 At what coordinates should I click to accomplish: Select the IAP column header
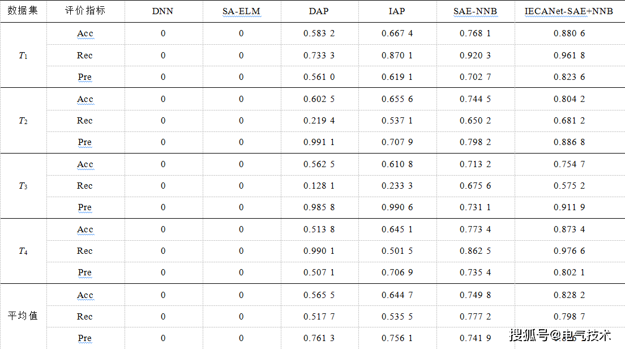point(397,11)
